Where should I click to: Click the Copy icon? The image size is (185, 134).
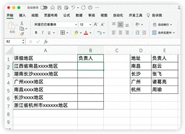point(22,29)
